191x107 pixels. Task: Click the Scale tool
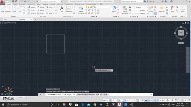[x=41, y=13]
